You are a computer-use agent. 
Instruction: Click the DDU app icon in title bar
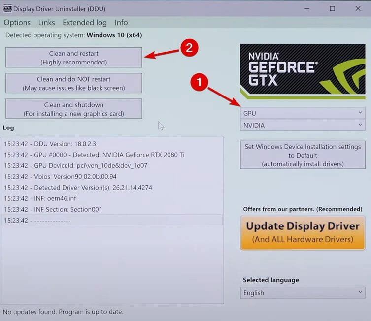(x=7, y=9)
